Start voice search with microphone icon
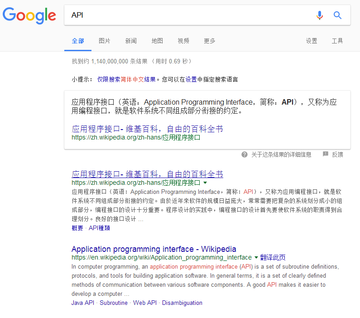Image resolution: width=360 pixels, height=318 pixels. [x=320, y=15]
